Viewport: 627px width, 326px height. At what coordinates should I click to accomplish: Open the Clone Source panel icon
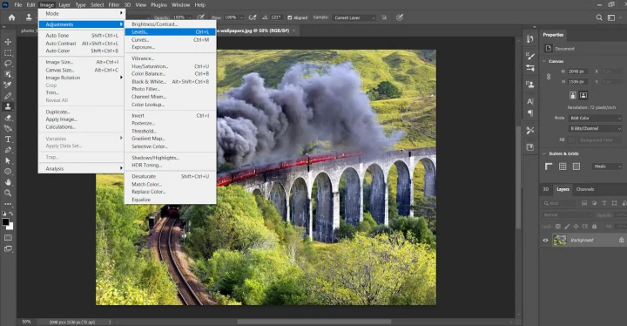530,85
